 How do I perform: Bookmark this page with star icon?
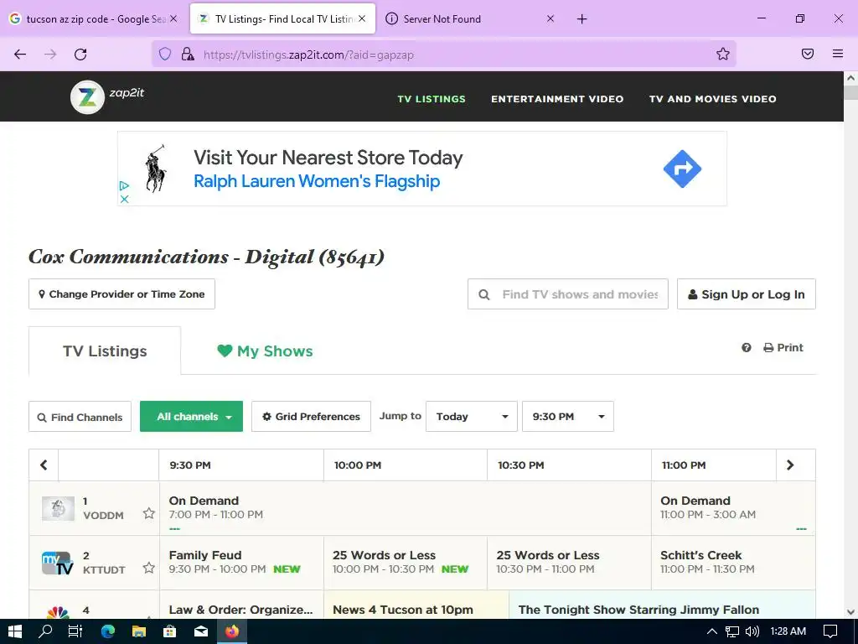[723, 54]
